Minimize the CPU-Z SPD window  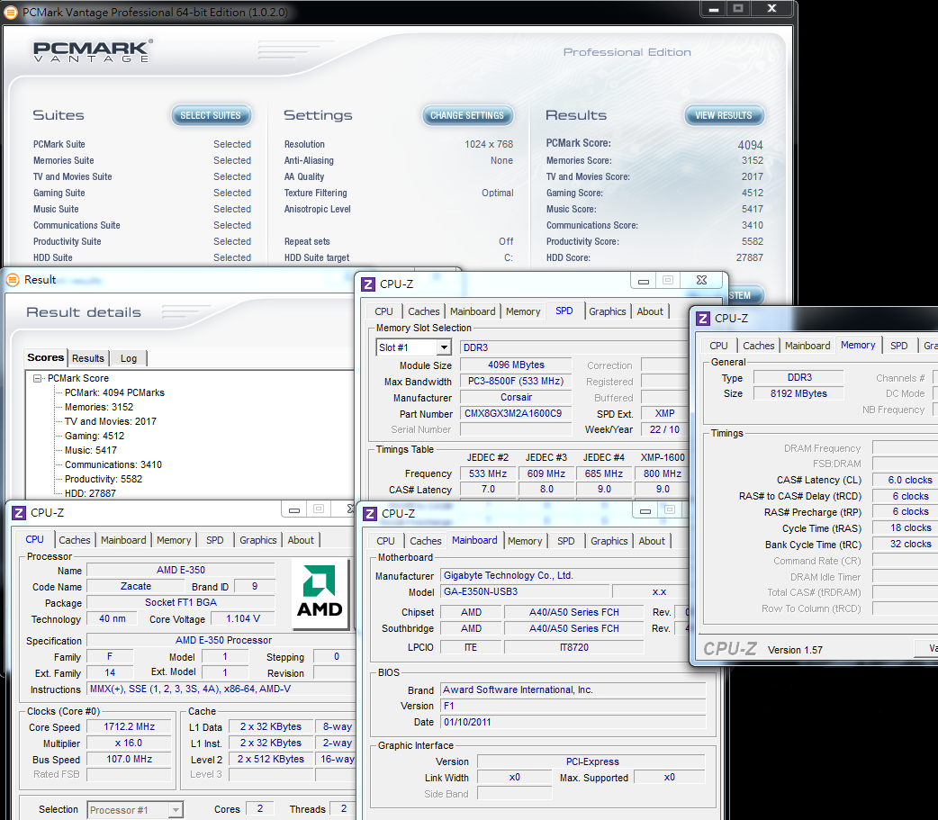tap(644, 281)
